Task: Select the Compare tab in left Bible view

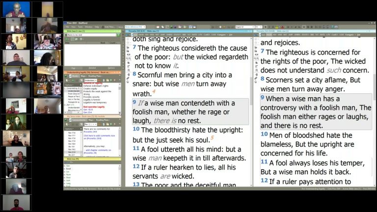Action: tap(221, 35)
